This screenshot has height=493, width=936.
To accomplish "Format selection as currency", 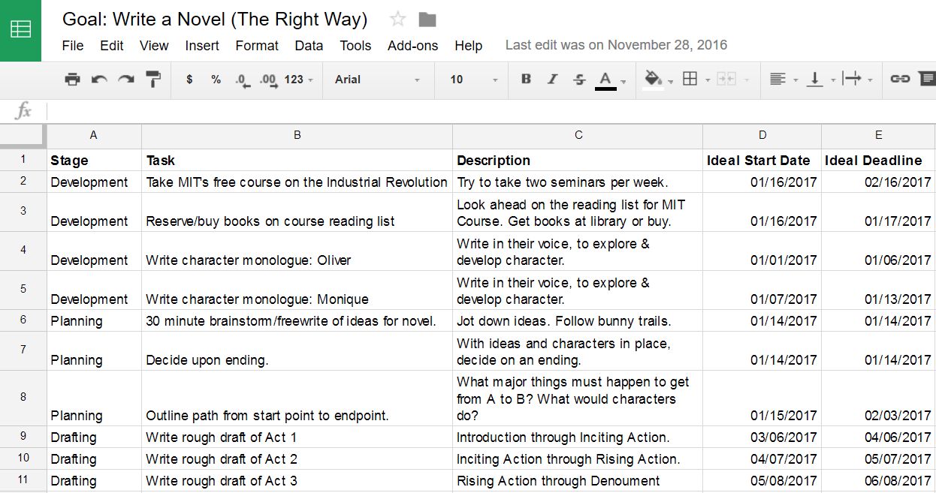I will click(x=189, y=80).
